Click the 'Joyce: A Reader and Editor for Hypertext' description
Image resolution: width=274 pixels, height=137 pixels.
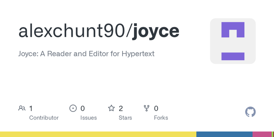86,54
